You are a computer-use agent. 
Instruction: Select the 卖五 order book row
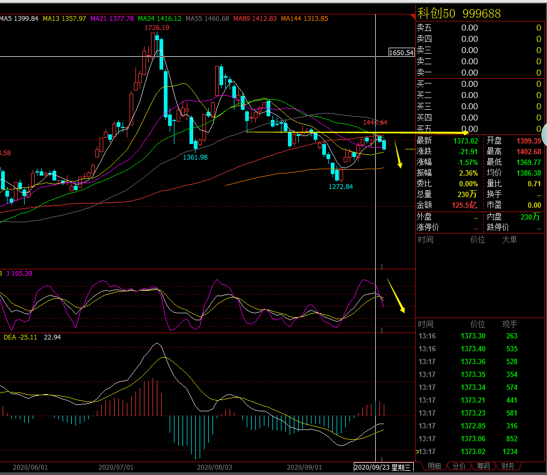tap(480, 27)
